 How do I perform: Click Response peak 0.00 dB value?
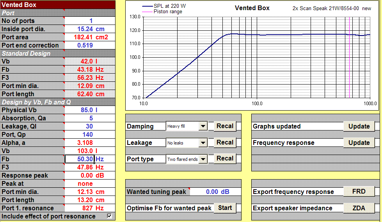click(90, 176)
